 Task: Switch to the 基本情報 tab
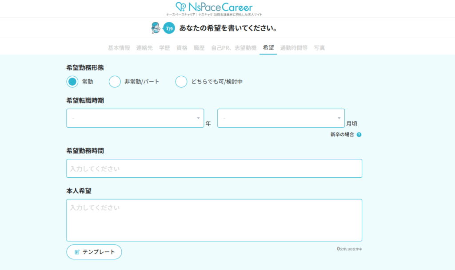[x=119, y=48]
